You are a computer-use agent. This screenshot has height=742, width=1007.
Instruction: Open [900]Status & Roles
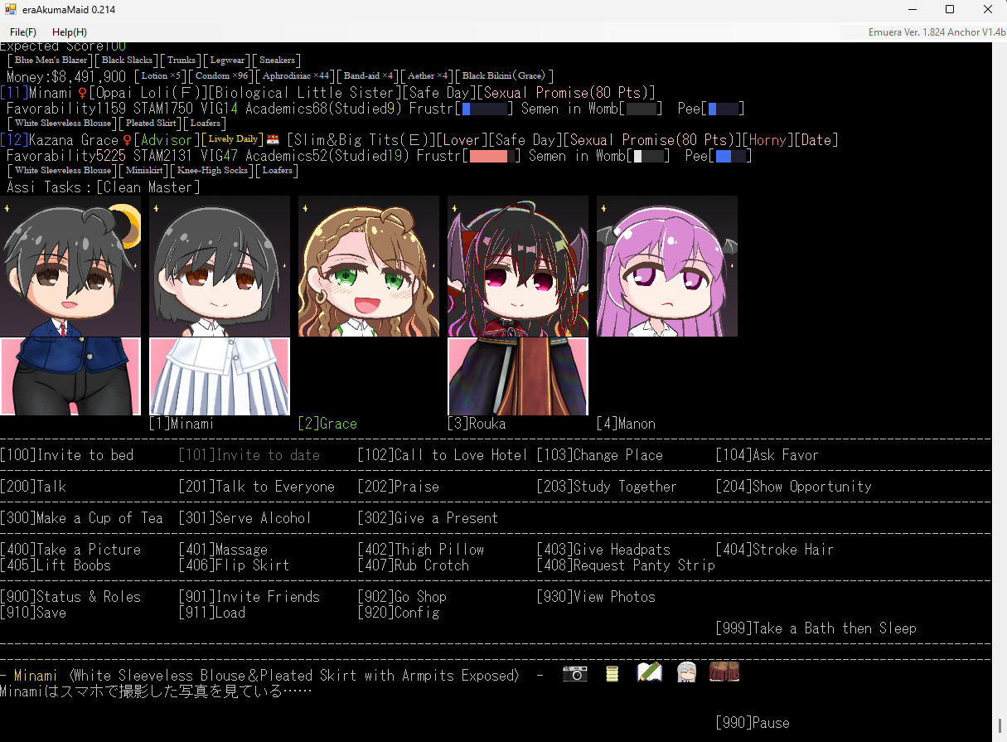70,597
